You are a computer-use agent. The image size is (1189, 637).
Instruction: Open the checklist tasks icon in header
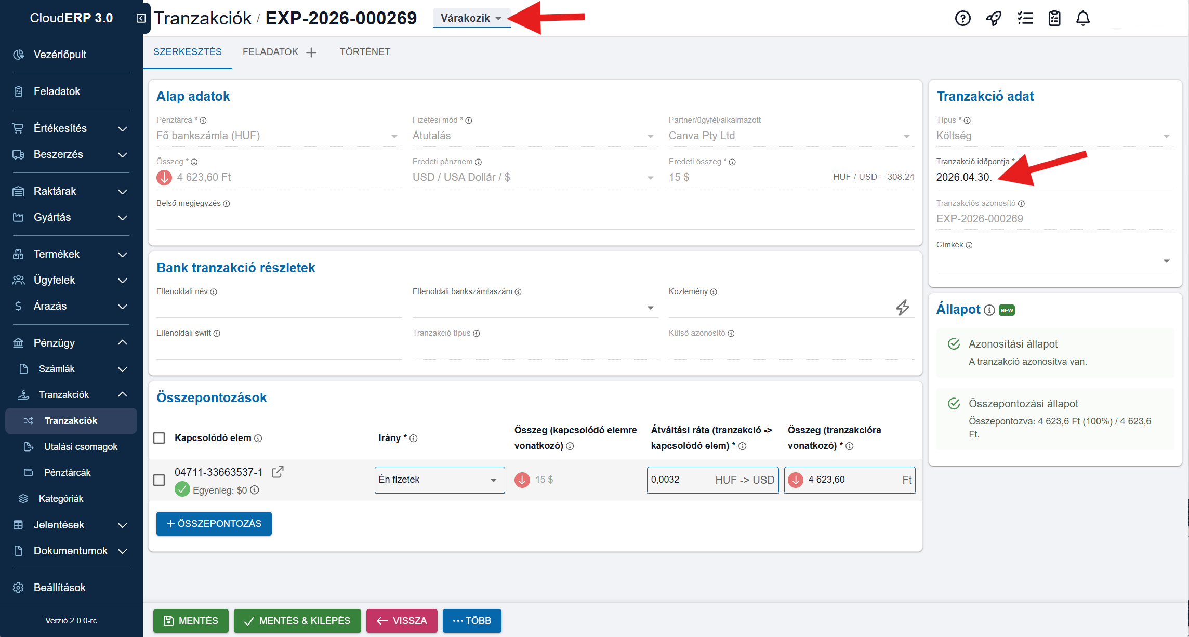tap(1025, 19)
